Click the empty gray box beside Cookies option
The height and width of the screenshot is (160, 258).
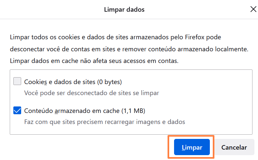pos(17,81)
